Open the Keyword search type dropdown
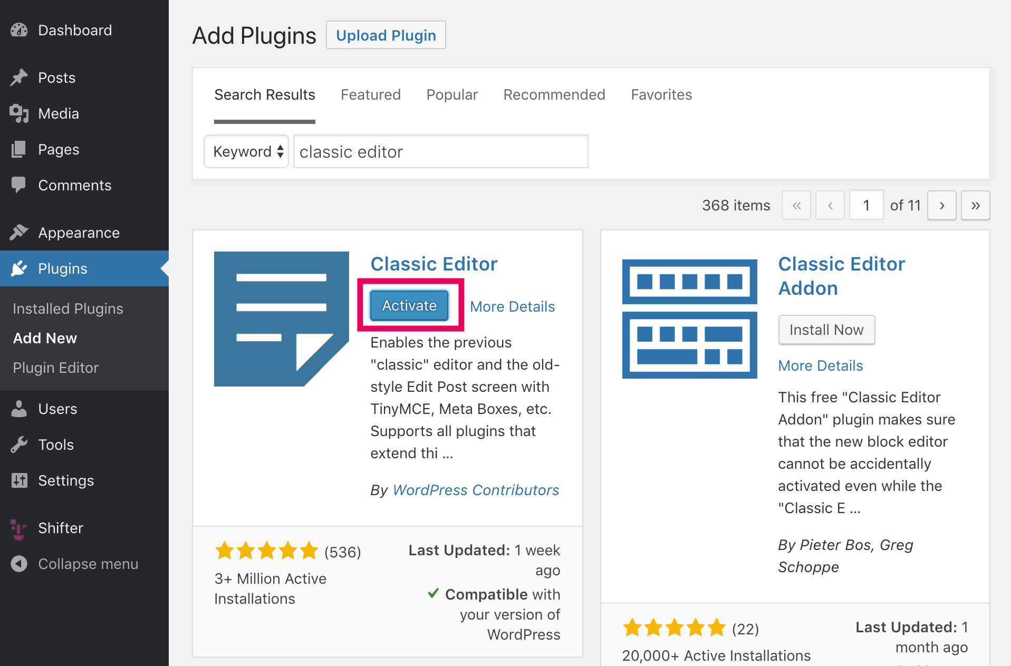Viewport: 1011px width, 666px height. coord(246,151)
